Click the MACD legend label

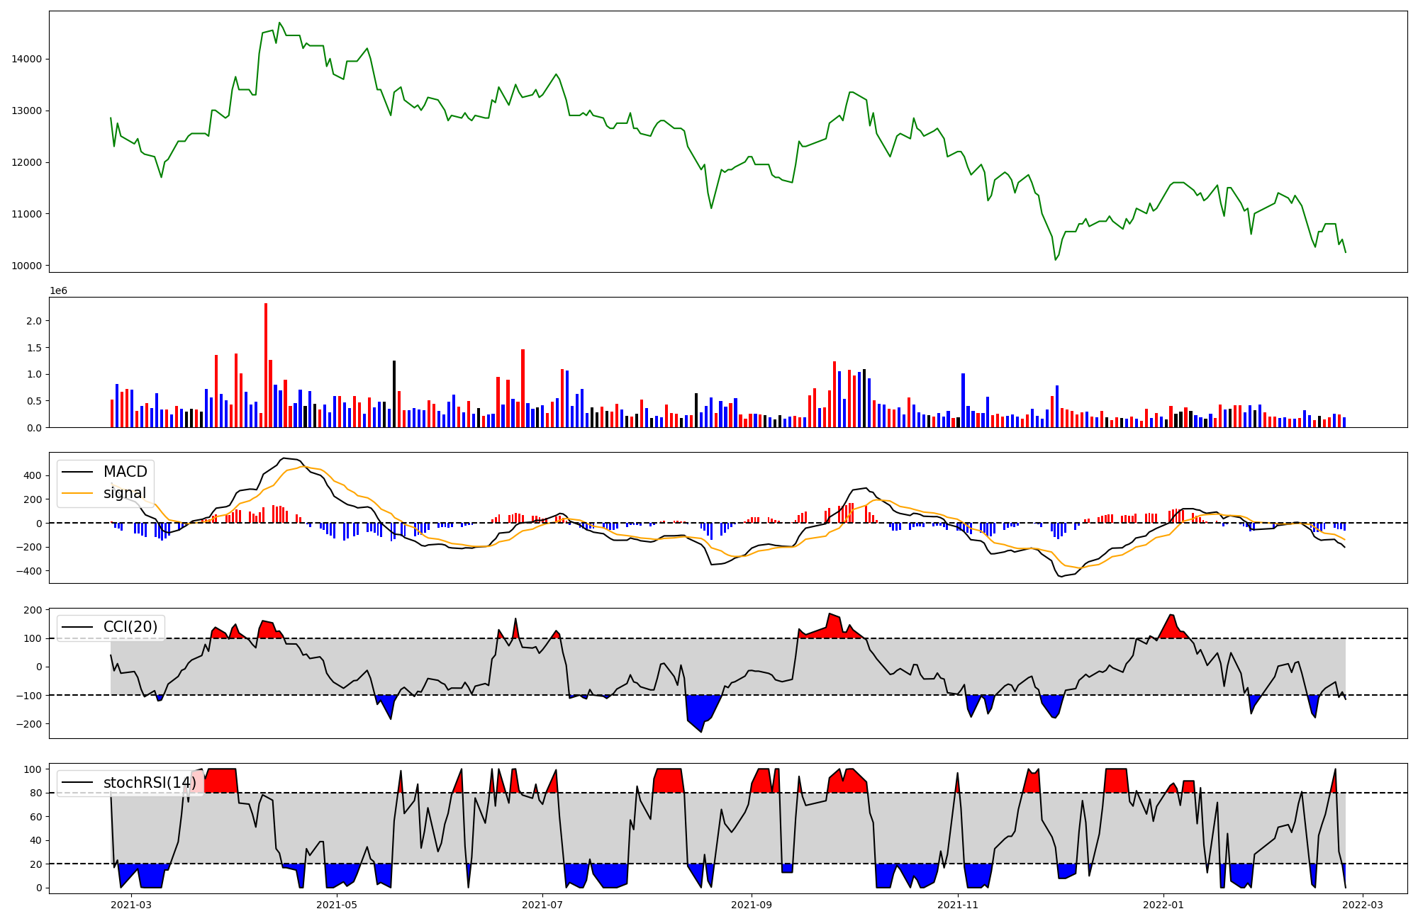click(x=125, y=472)
